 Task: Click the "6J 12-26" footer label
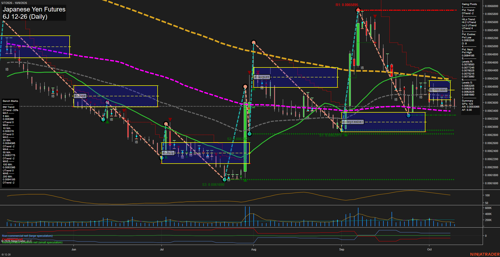(6, 255)
